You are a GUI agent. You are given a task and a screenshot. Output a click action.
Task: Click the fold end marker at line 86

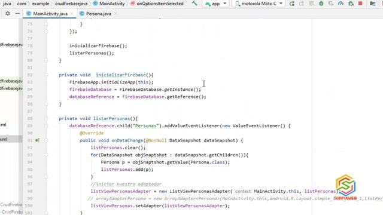coord(46,104)
